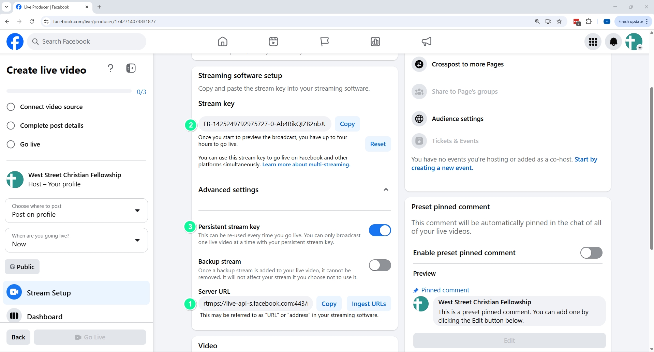The image size is (654, 352).
Task: Click the setup progress bar
Action: [x=69, y=91]
